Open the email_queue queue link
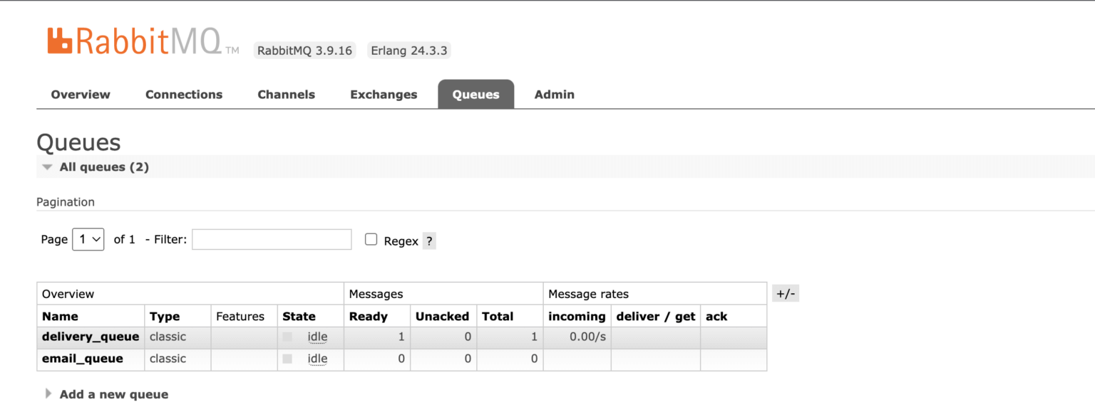1095x412 pixels. (83, 359)
